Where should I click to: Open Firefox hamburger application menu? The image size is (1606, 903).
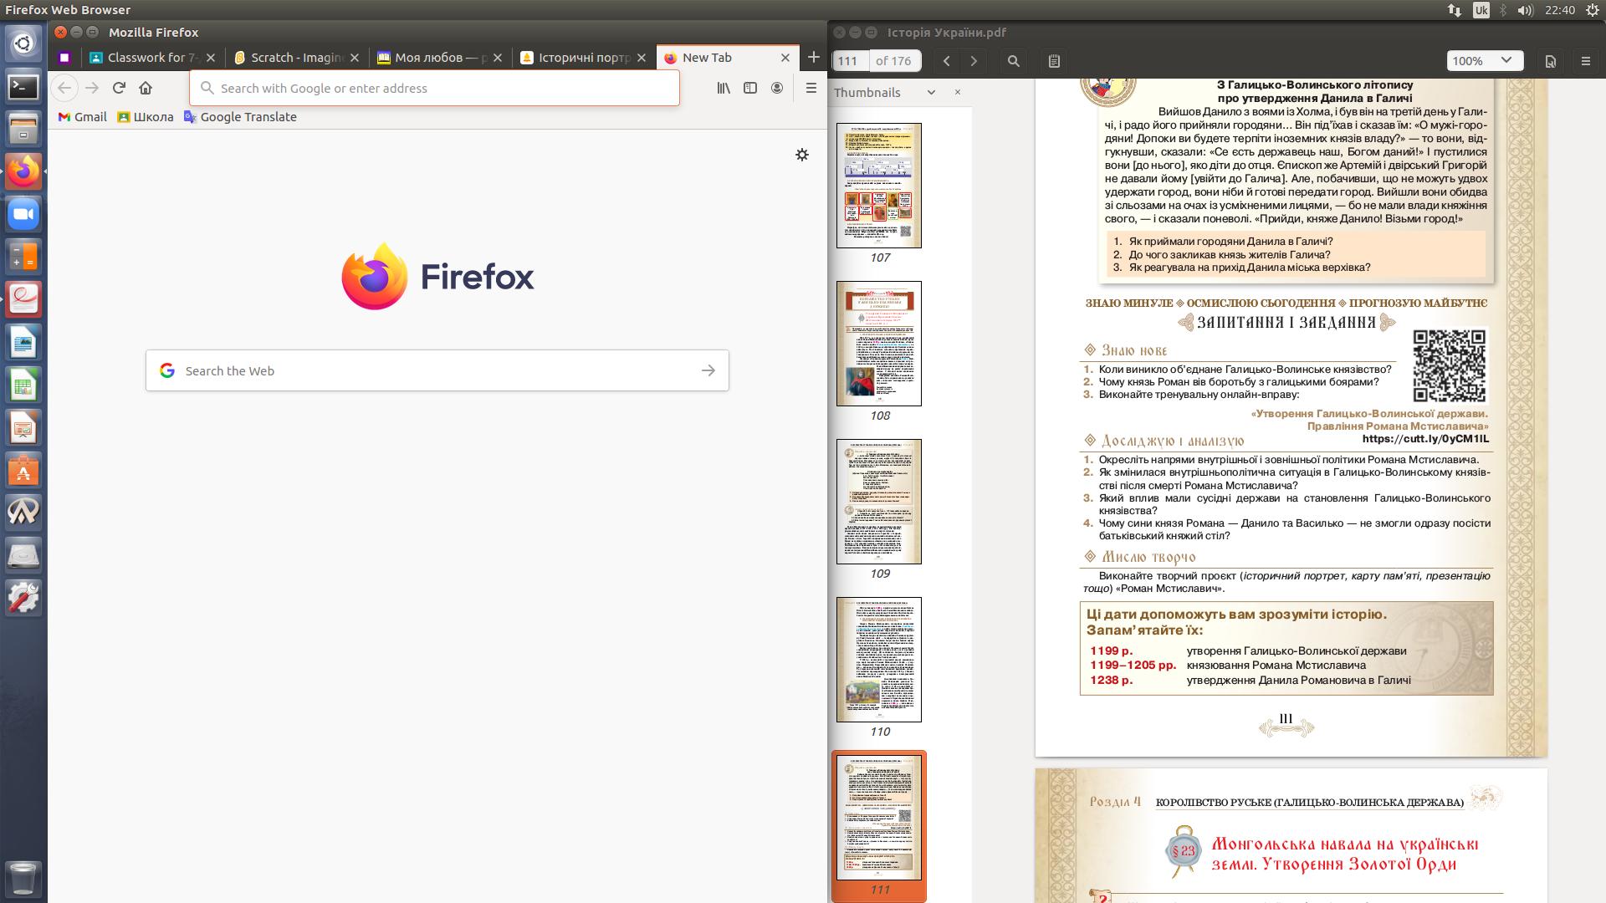(x=811, y=88)
